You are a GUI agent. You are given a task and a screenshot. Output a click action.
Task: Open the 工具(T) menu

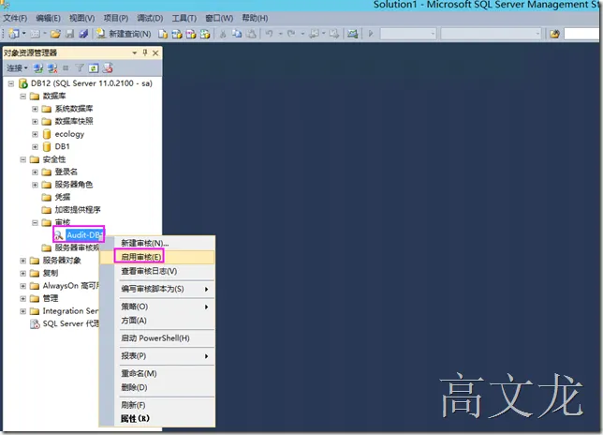184,18
